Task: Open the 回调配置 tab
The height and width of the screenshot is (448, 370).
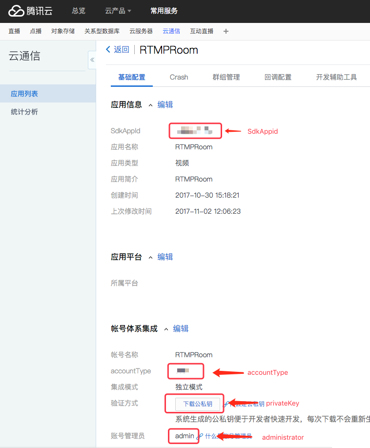Action: pos(278,77)
